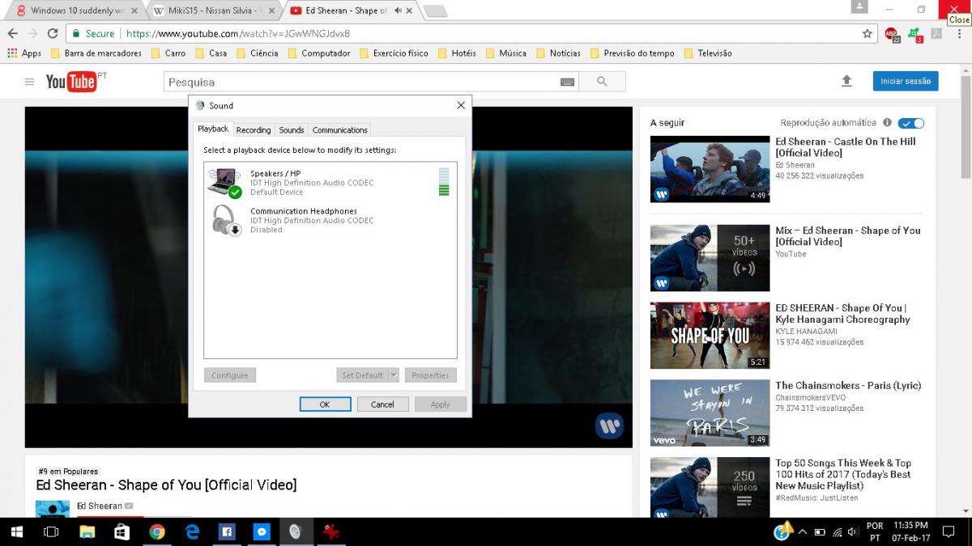Open Messenger from the taskbar
The width and height of the screenshot is (972, 546).
pos(262,531)
